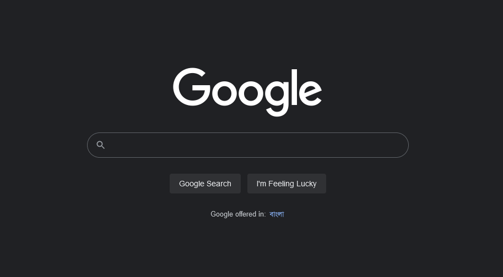Click the middle of the search field
Image resolution: width=503 pixels, height=277 pixels.
coord(248,145)
